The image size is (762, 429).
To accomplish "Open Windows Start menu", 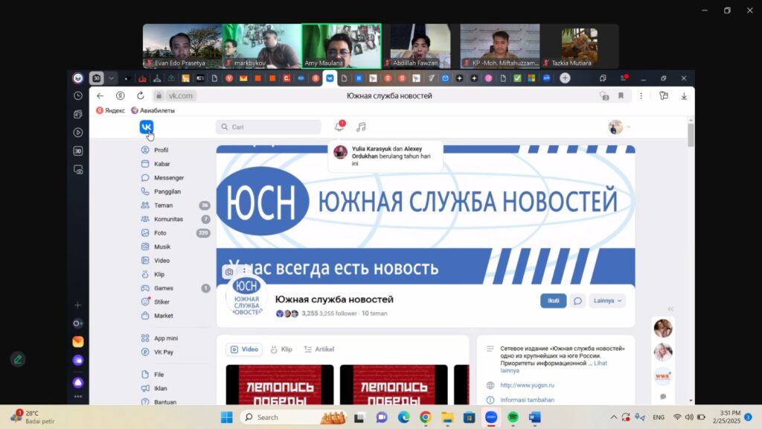I will pyautogui.click(x=226, y=417).
